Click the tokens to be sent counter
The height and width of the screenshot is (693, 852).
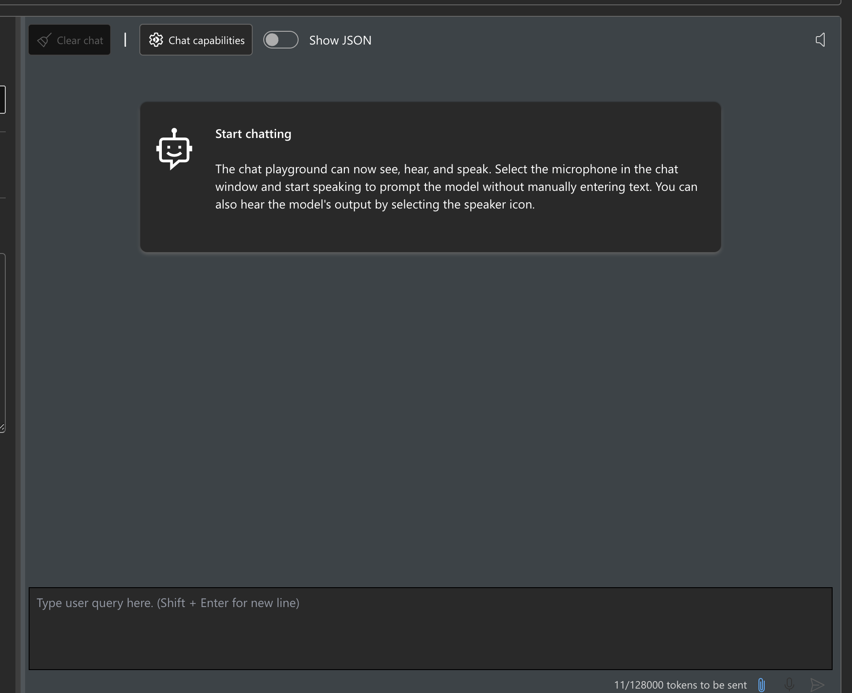[x=680, y=685]
